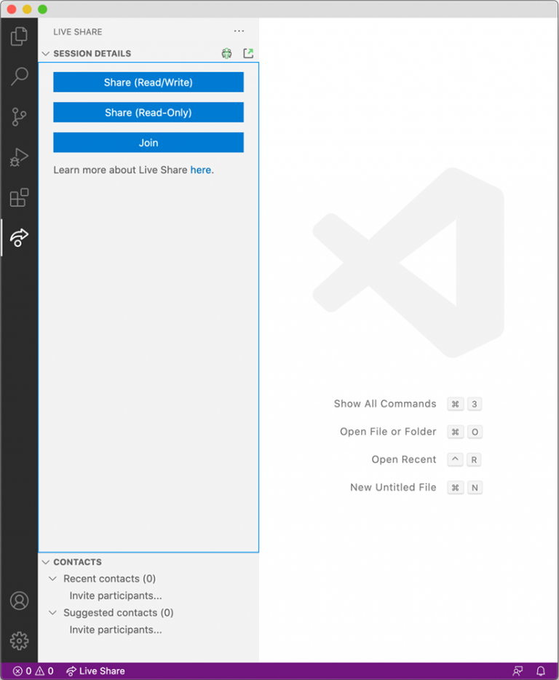
Task: Click the green bug report icon
Action: click(x=227, y=53)
